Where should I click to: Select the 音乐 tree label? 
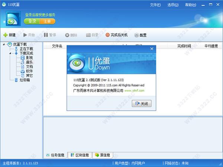pos(29,62)
